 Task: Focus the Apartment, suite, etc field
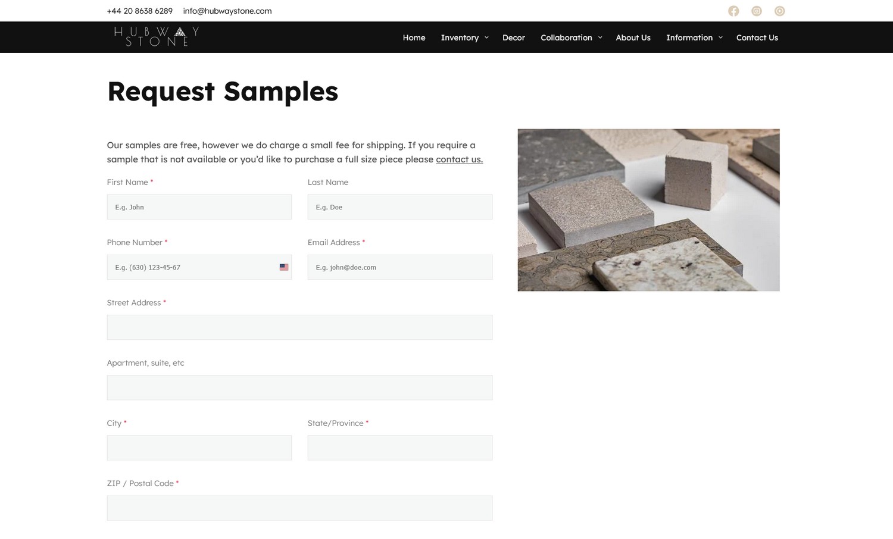299,387
